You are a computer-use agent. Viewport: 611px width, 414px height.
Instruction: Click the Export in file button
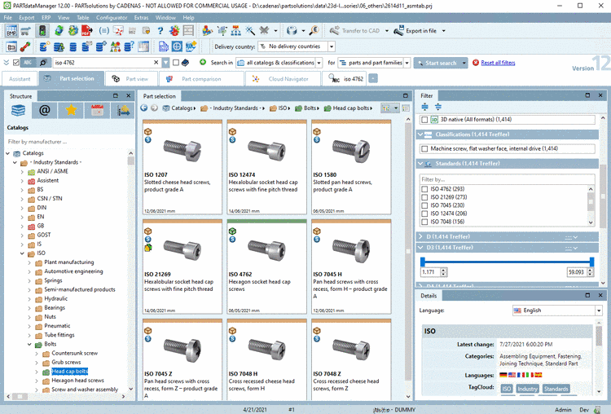pos(415,31)
